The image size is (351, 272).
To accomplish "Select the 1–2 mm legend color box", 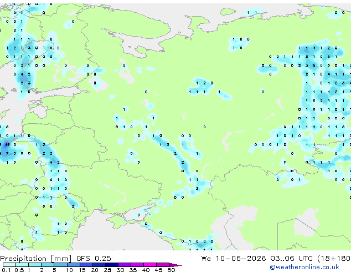I will tap(35, 265).
